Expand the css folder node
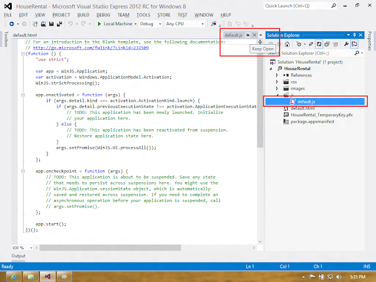This screenshot has height=282, width=376. pos(277,82)
